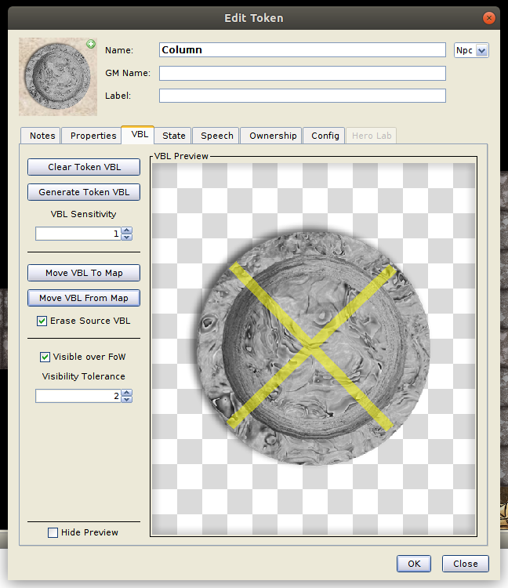Click the Visibility Tolerance value field
The image size is (508, 588).
point(78,396)
